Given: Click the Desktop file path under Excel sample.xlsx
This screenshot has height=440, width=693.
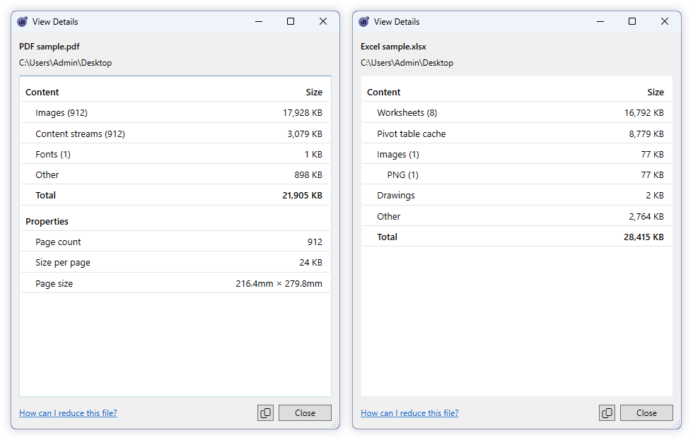Looking at the screenshot, I should pos(407,62).
